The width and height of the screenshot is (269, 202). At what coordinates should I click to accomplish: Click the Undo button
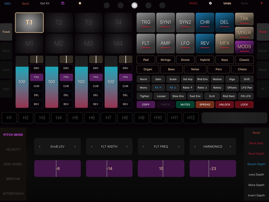tap(227, 3)
